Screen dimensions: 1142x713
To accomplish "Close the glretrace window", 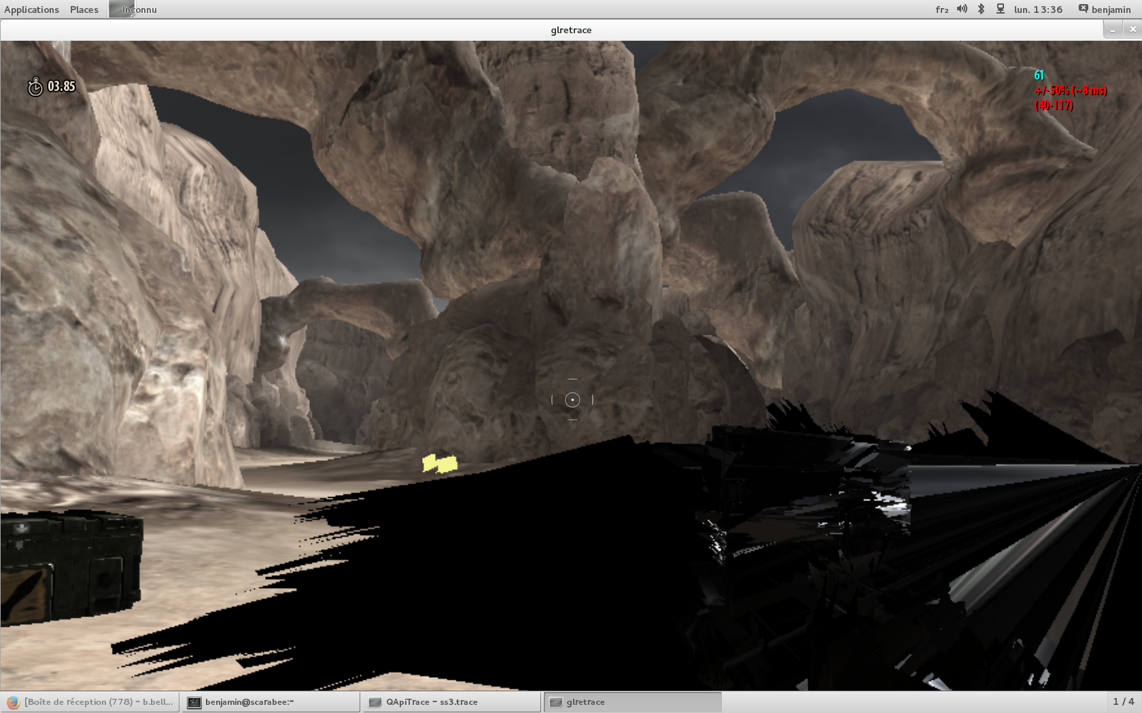I will [x=1132, y=30].
